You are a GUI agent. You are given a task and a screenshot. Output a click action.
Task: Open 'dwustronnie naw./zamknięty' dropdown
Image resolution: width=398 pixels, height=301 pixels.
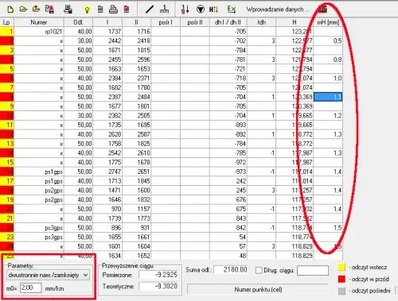point(48,275)
